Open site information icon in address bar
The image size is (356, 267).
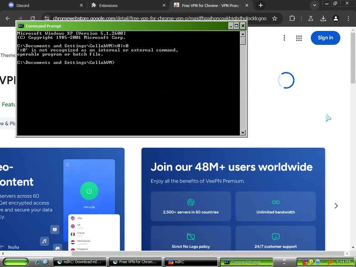point(47,18)
